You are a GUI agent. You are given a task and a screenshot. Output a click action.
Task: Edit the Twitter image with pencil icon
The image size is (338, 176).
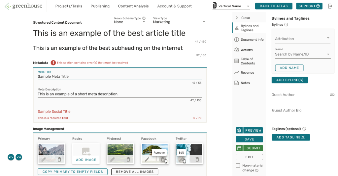point(182,160)
